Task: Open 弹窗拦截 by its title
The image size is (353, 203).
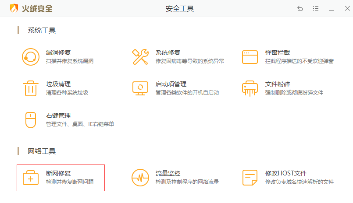Action: pyautogui.click(x=277, y=52)
